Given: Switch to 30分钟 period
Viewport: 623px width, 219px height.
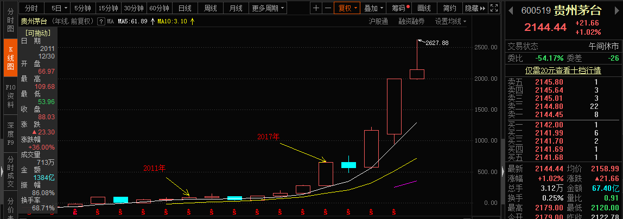Looking at the screenshot, I should [x=133, y=8].
